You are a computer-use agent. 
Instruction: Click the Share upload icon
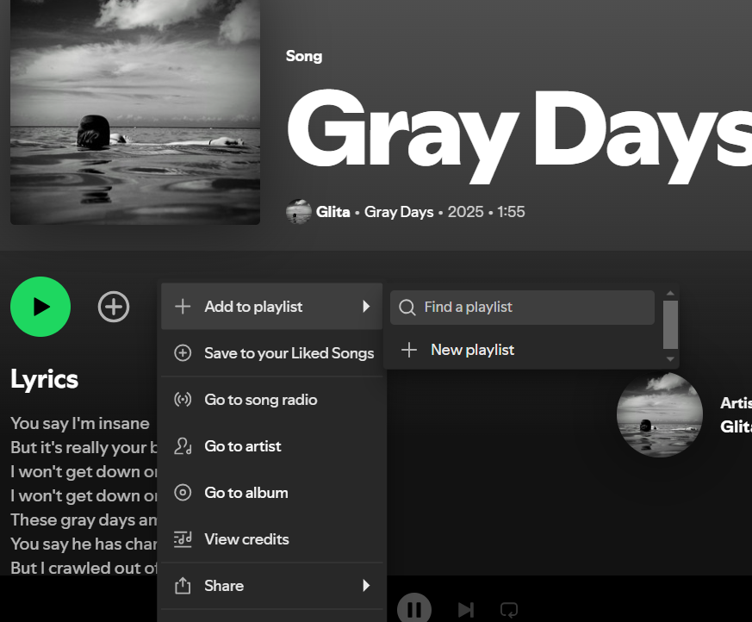coord(183,586)
